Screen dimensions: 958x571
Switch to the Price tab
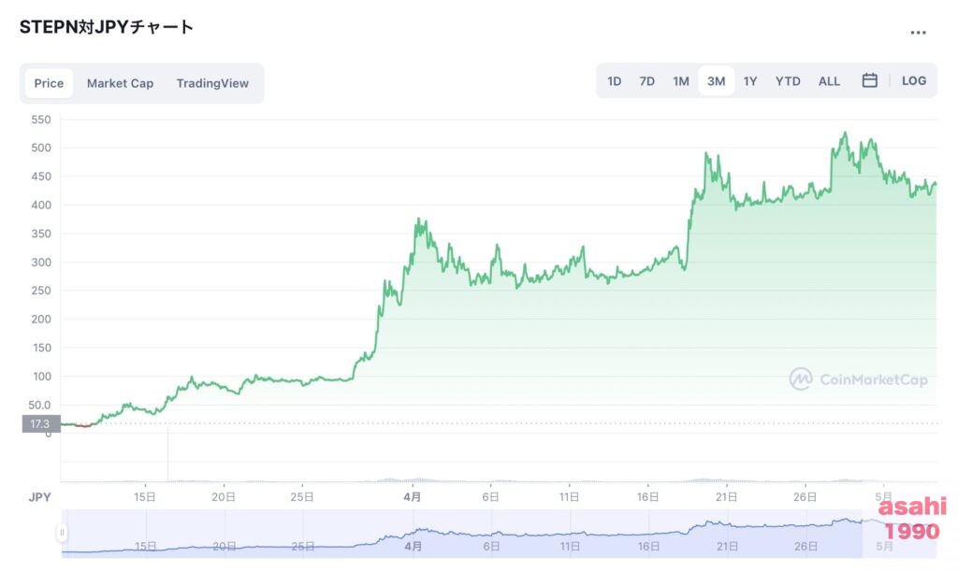click(49, 83)
